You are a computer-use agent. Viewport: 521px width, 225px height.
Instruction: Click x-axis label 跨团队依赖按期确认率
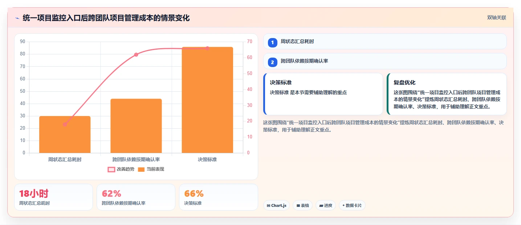click(136, 159)
